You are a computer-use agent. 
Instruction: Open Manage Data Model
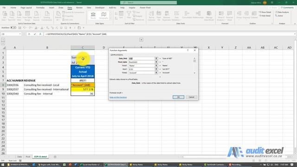(x=209, y=16)
